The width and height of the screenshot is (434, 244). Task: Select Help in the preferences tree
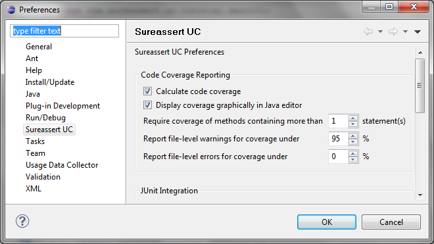coord(34,70)
